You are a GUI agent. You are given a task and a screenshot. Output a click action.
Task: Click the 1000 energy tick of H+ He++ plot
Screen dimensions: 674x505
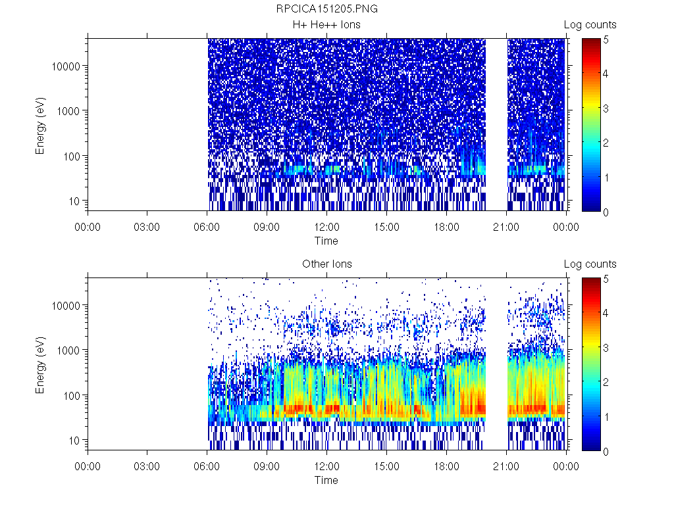click(x=68, y=111)
